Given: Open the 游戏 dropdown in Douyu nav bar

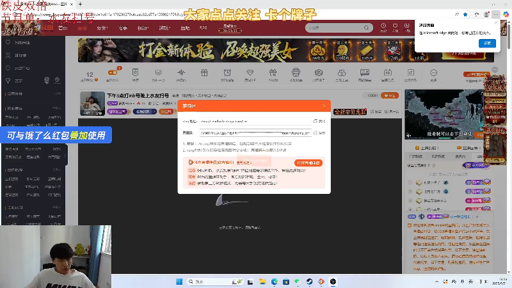Looking at the screenshot, I should 164,28.
